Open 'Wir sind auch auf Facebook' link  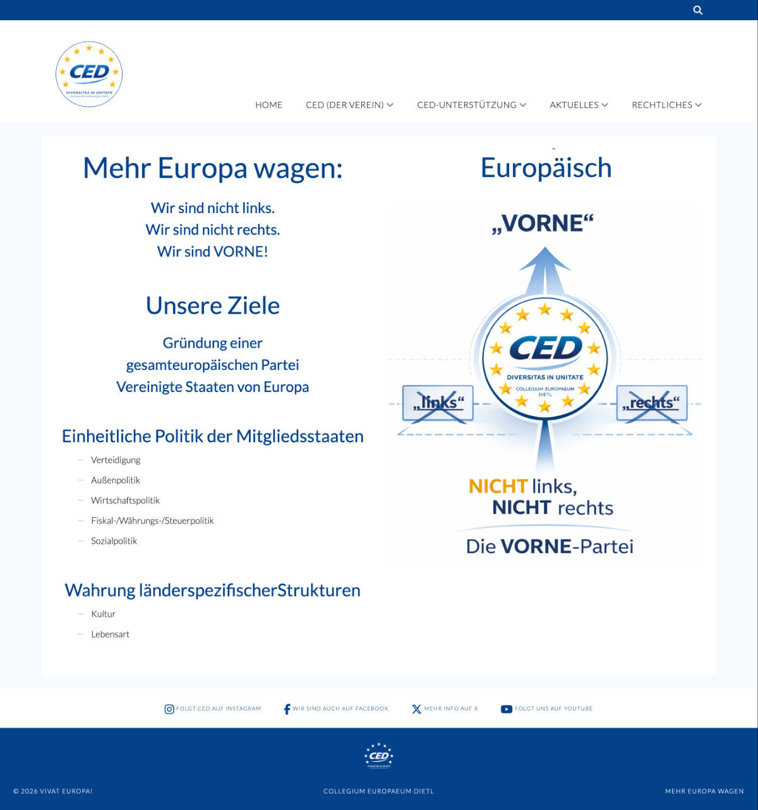[x=340, y=709]
